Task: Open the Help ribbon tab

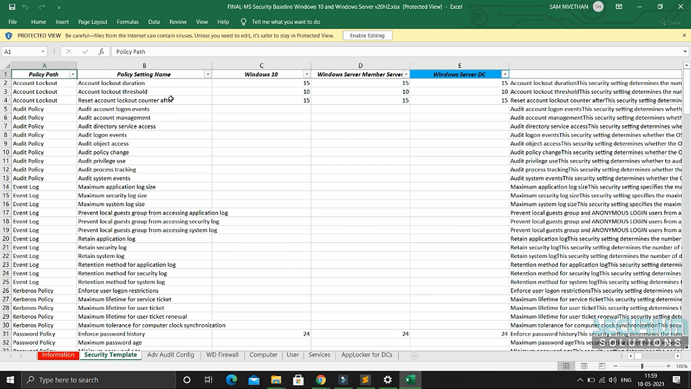Action: [223, 22]
